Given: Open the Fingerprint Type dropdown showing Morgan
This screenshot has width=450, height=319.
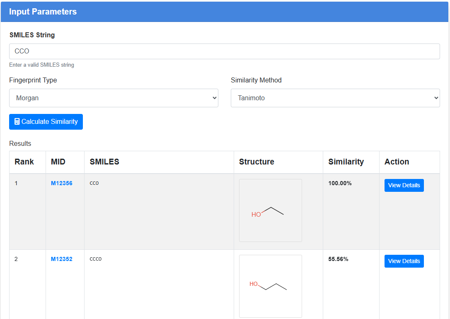Looking at the screenshot, I should (x=114, y=98).
